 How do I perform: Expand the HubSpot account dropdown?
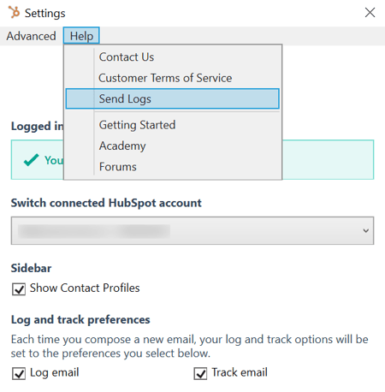click(192, 230)
